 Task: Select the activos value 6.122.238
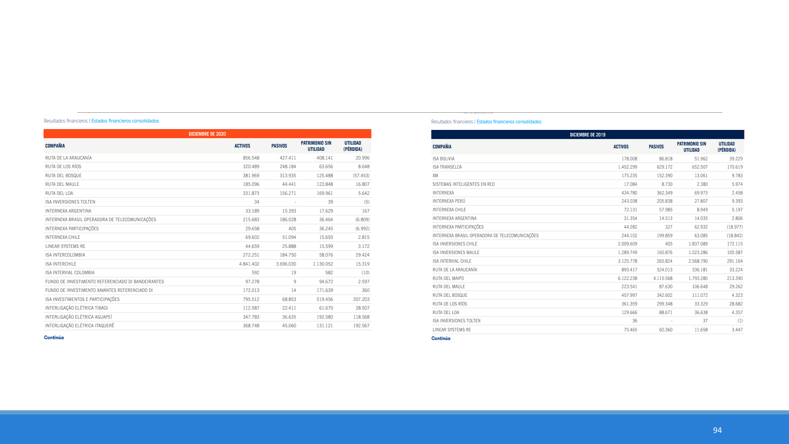[627, 278]
